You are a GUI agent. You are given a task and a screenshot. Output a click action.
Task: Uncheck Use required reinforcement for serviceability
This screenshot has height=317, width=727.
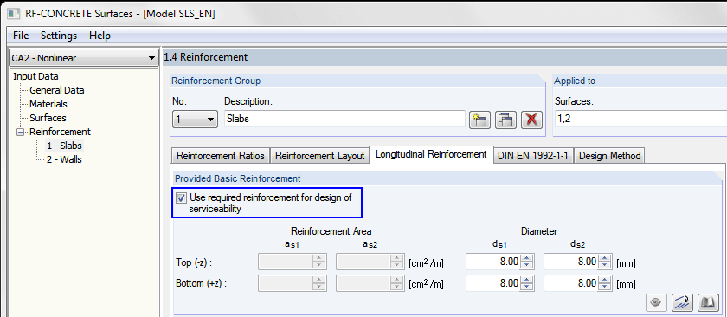click(x=181, y=197)
